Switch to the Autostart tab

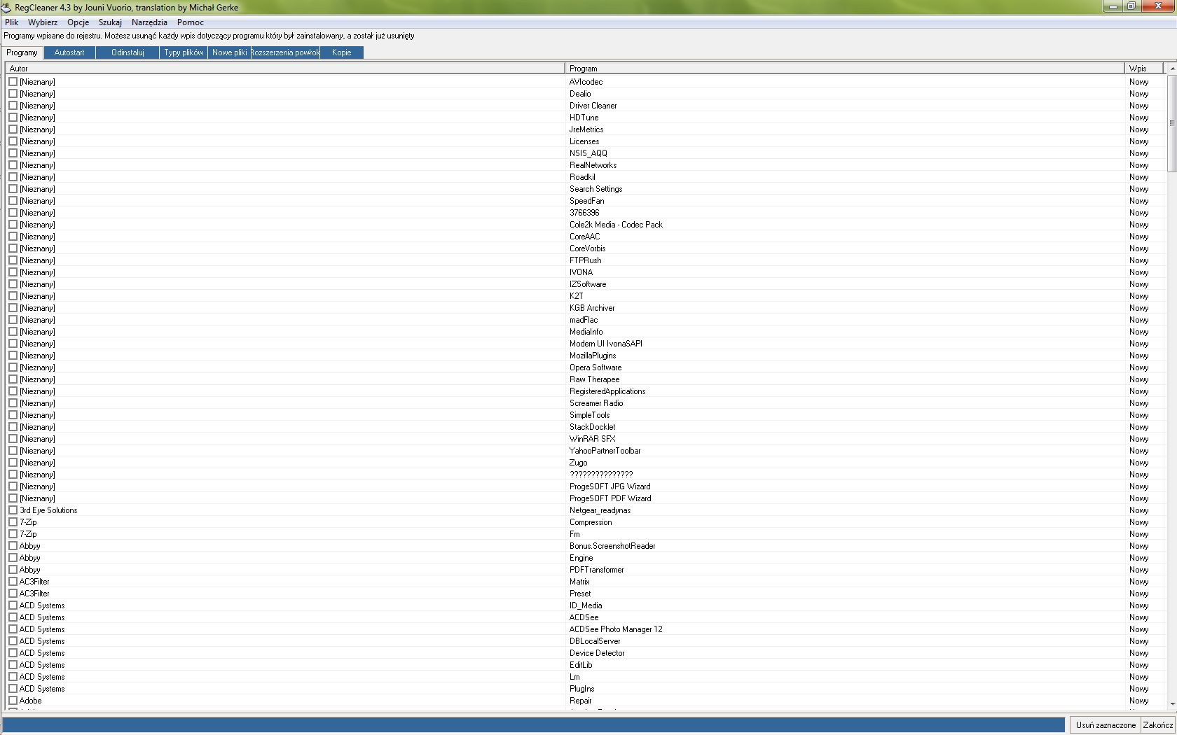pyautogui.click(x=69, y=52)
